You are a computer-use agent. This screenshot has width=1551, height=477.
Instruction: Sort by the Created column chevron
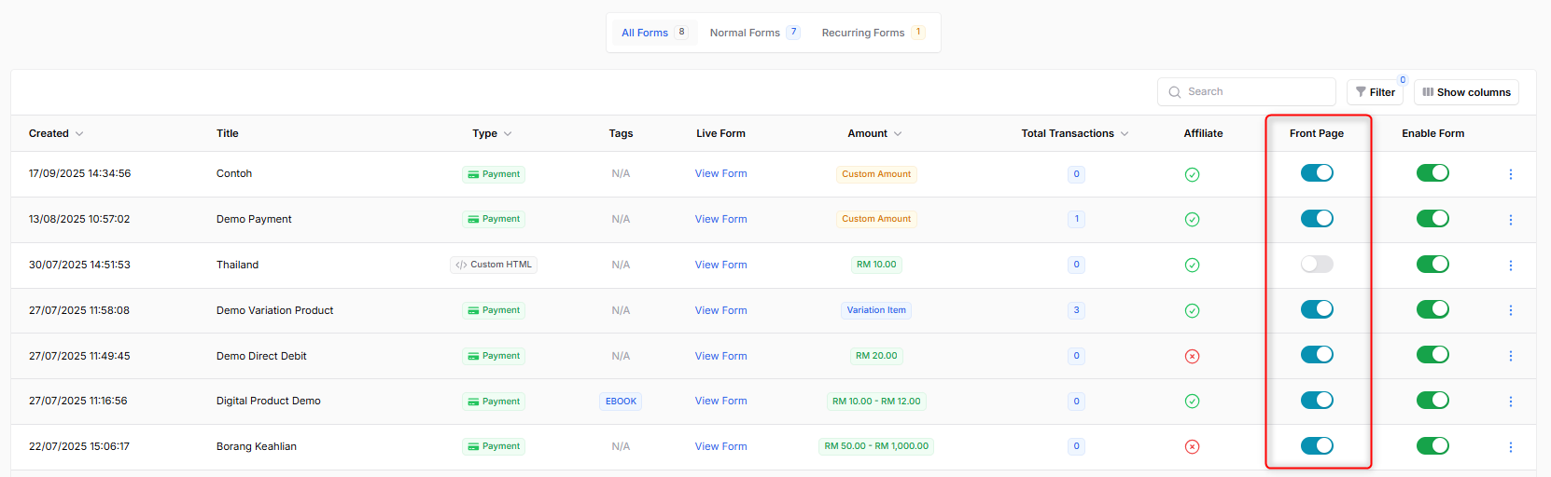click(79, 134)
